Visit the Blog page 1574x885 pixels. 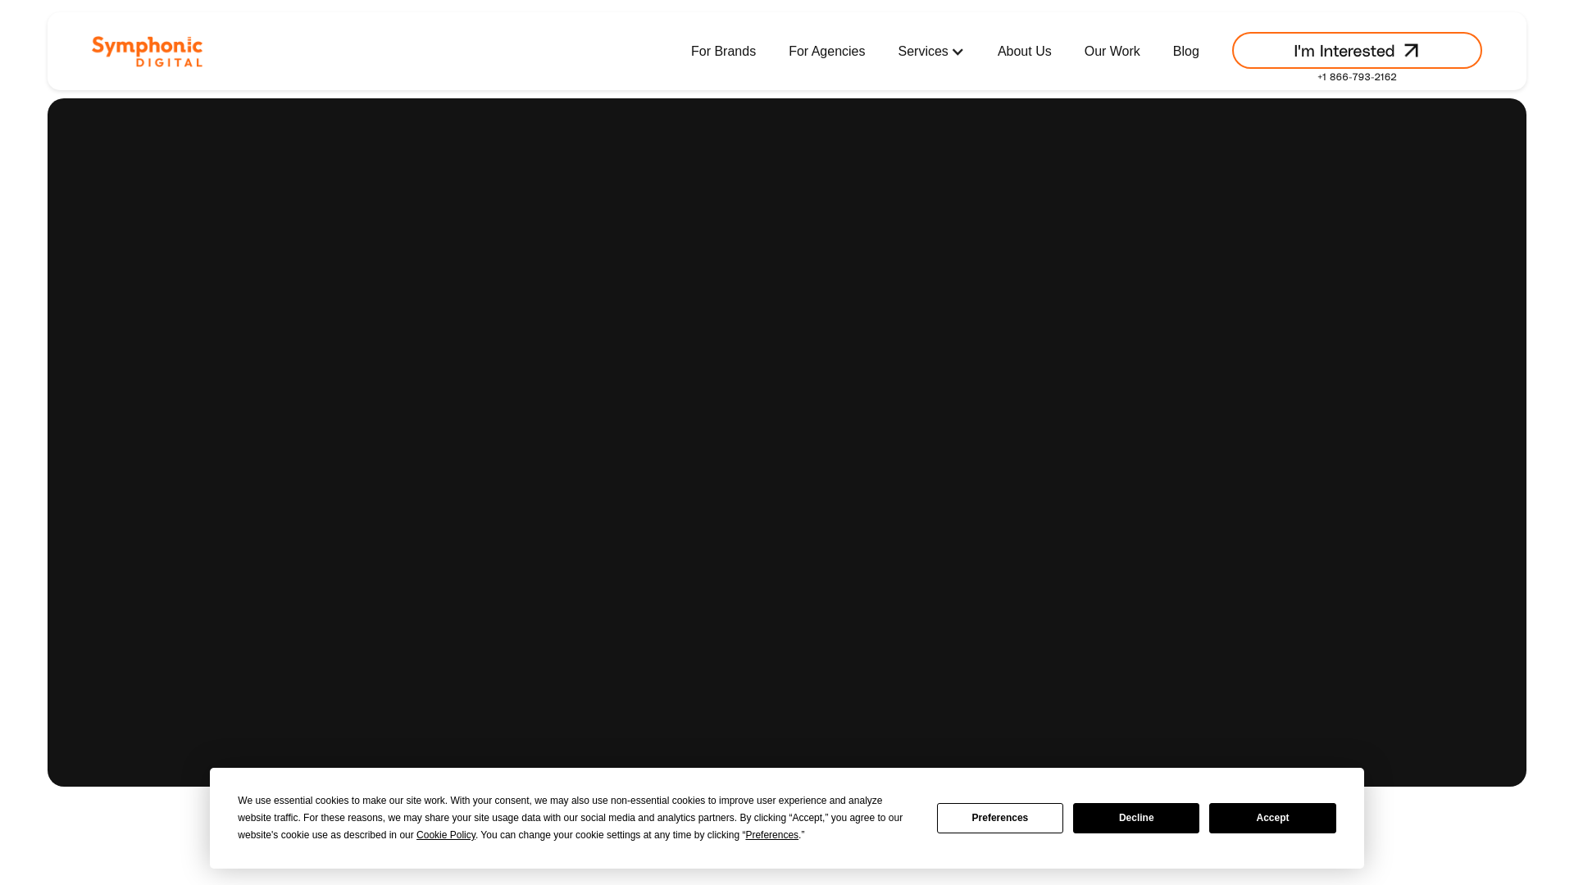(x=1185, y=51)
